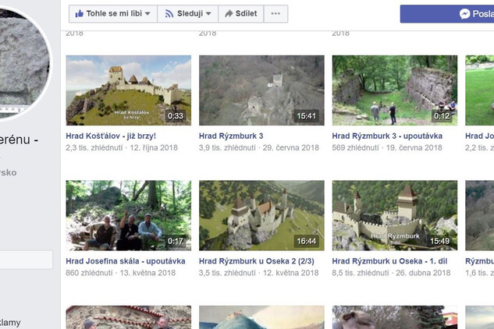
Task: Open the Hrad Rýzmburk 3 title link
Action: tap(231, 136)
